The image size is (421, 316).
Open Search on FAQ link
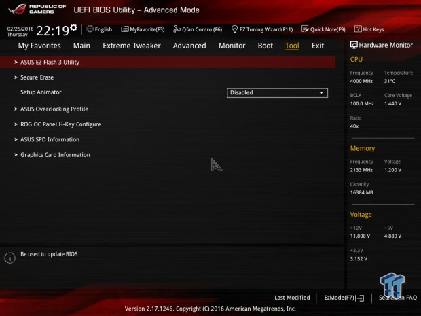click(x=398, y=298)
